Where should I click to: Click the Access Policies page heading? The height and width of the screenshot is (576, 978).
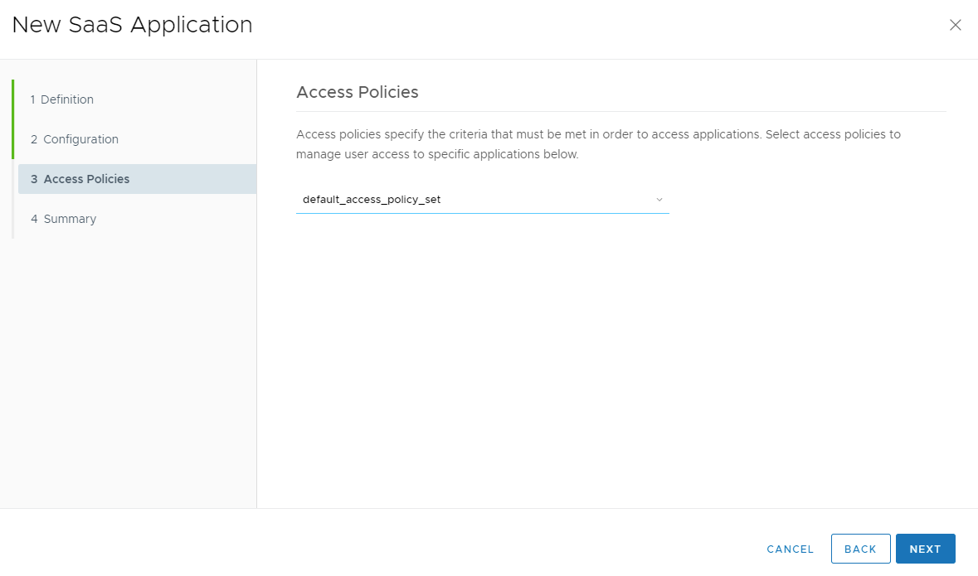[x=358, y=92]
